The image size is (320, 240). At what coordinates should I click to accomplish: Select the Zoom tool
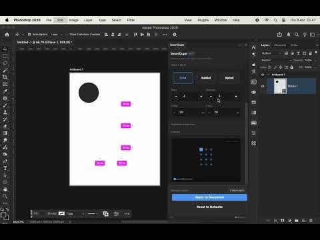tap(5, 196)
